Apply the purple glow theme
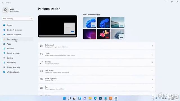Image resolution: width=180 pixels, height=101 pixels. [90, 34]
